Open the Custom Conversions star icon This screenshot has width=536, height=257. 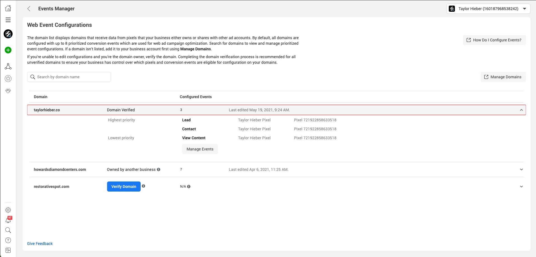pos(8,79)
